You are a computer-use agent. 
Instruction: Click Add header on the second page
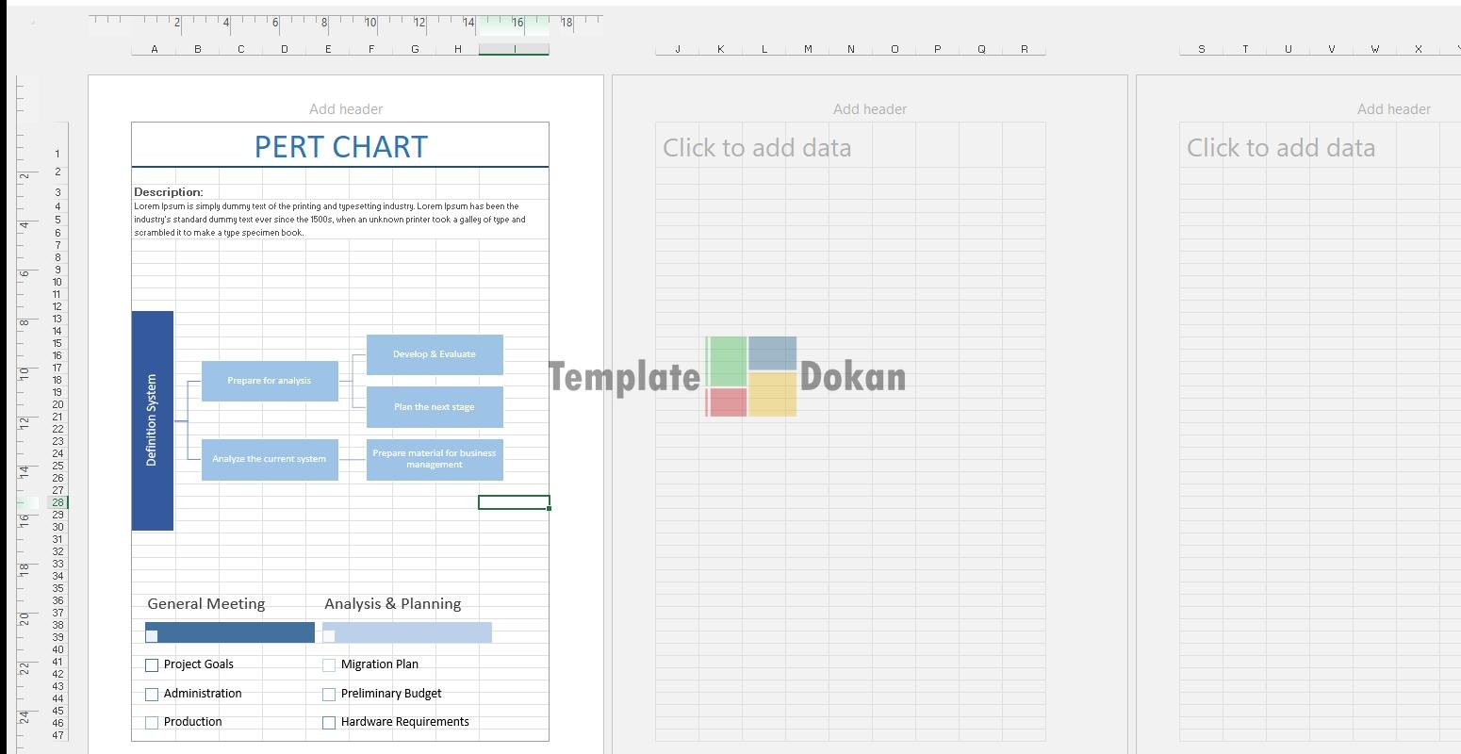pyautogui.click(x=869, y=109)
